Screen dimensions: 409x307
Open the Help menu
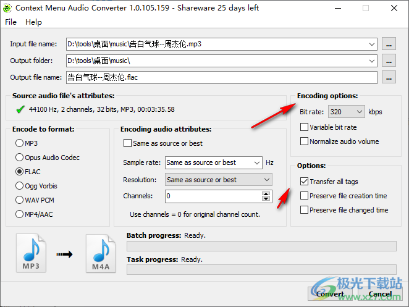point(33,22)
